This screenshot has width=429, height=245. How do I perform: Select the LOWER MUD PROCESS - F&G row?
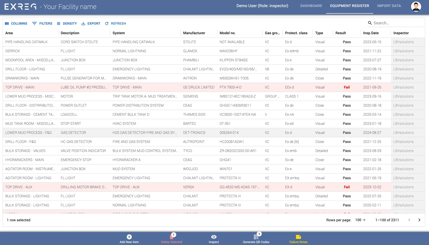pyautogui.click(x=214, y=133)
